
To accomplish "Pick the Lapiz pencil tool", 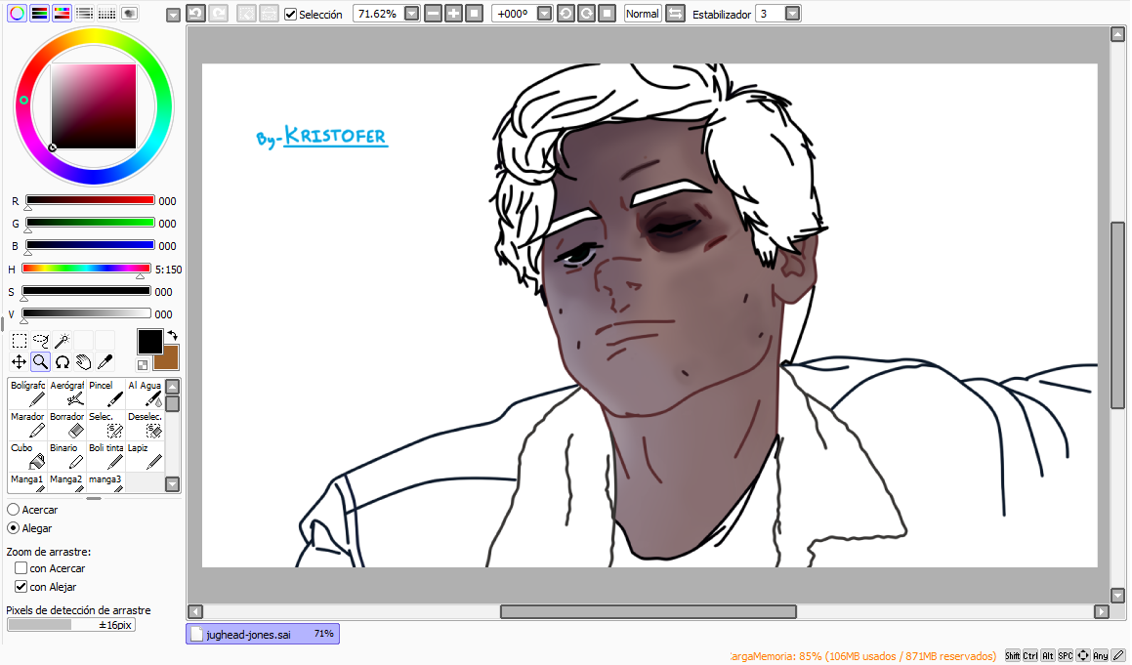I will [145, 456].
